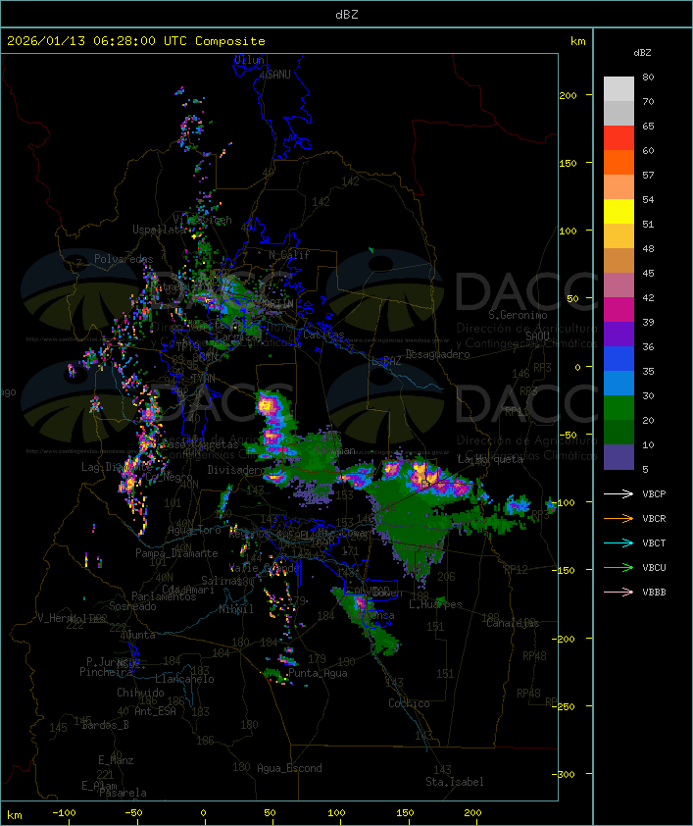Click the -300 tick on the right km axis
Viewport: 693px width, 826px height.
point(566,774)
